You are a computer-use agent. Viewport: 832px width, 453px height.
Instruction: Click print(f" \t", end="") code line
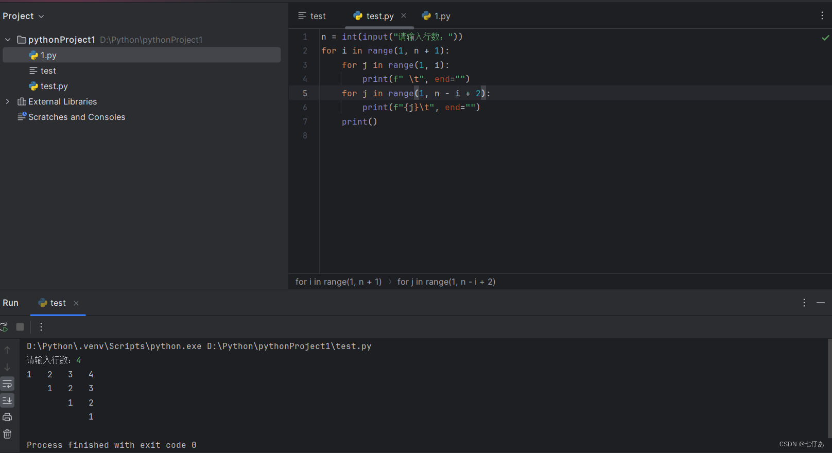pyautogui.click(x=416, y=79)
